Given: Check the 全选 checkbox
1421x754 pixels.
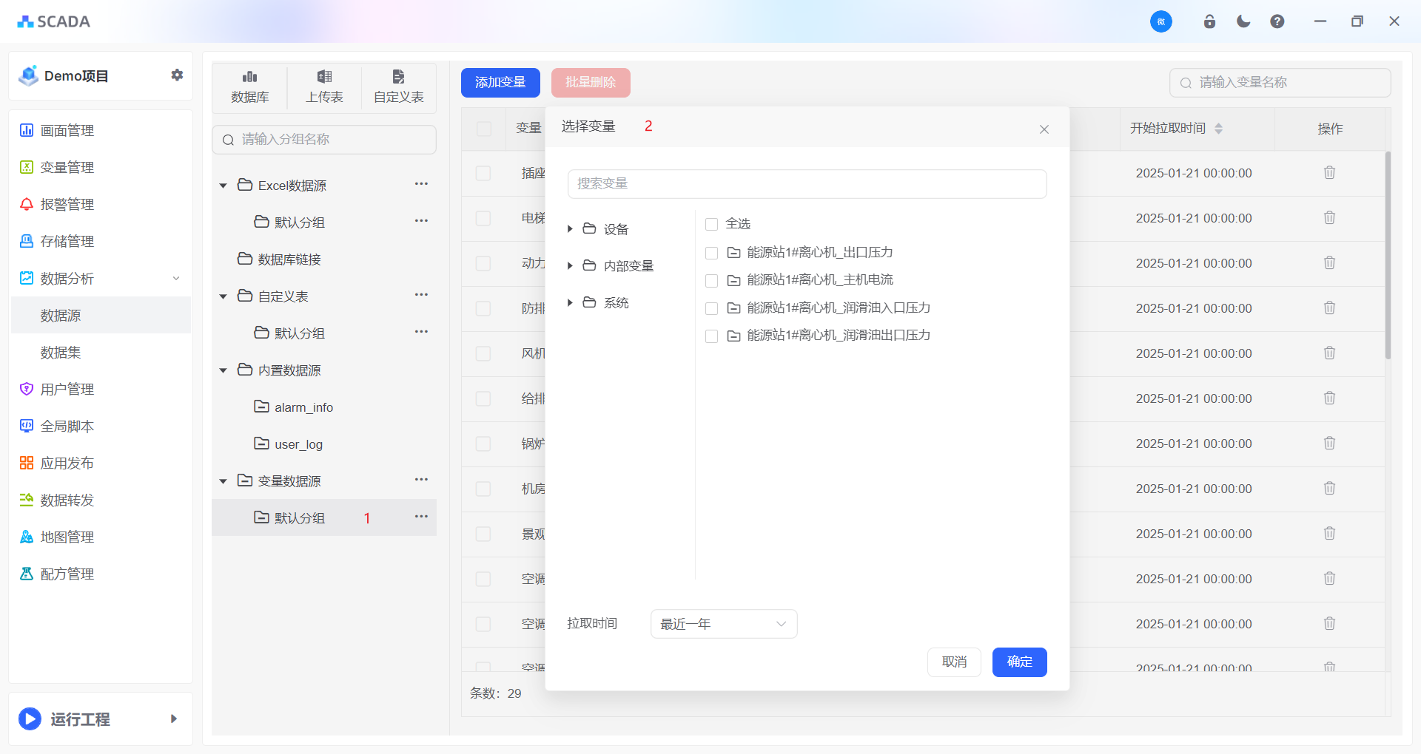Looking at the screenshot, I should [x=712, y=224].
